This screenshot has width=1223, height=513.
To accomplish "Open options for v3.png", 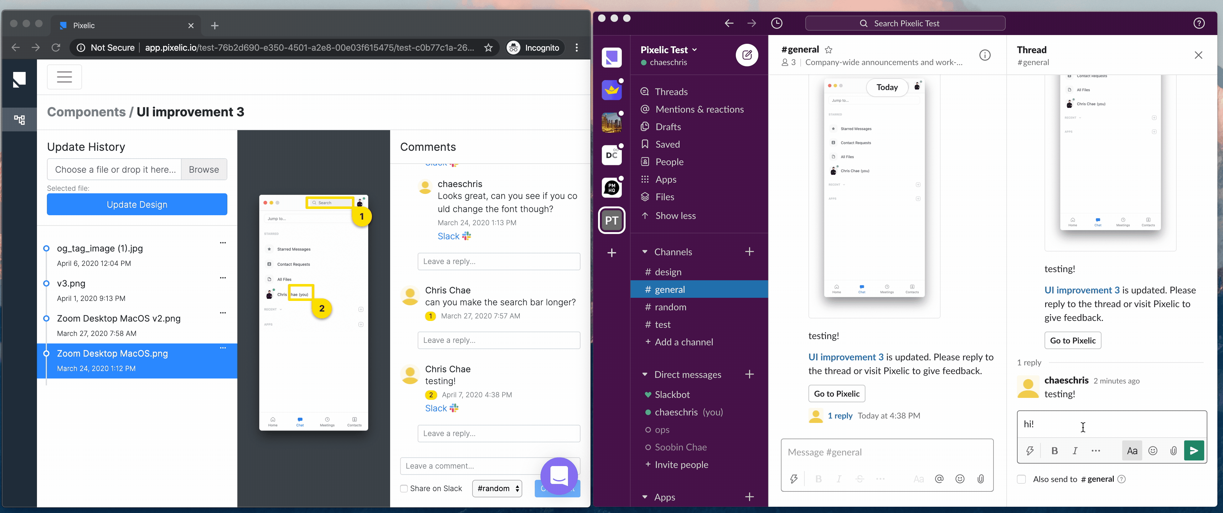I will (x=223, y=278).
